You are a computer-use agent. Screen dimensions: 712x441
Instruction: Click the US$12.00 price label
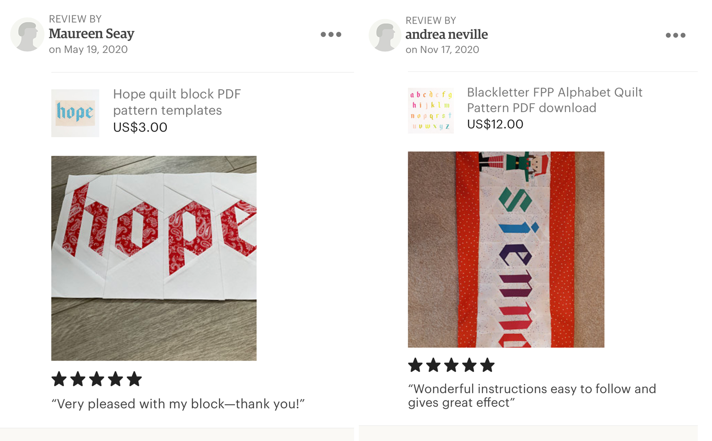495,124
